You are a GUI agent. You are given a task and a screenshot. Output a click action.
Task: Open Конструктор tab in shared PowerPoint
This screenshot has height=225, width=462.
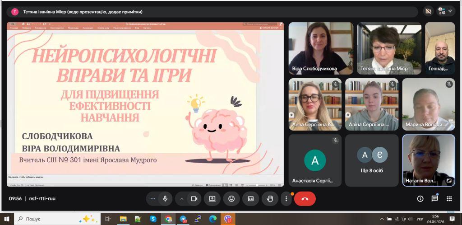click(x=57, y=28)
